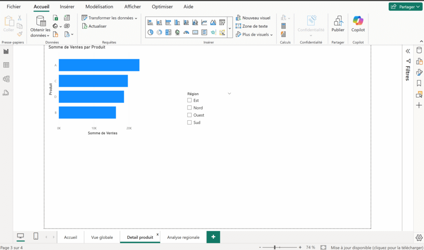Expand the Plus de visuels menu
Image resolution: width=424 pixels, height=250 pixels.
tap(253, 34)
